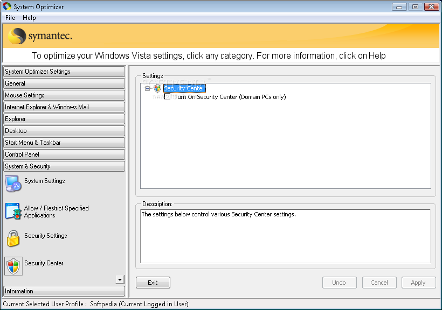Select Security Settings label in sidebar

pos(46,236)
